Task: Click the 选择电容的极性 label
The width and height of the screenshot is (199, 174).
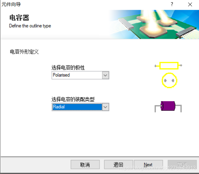Action: point(68,68)
